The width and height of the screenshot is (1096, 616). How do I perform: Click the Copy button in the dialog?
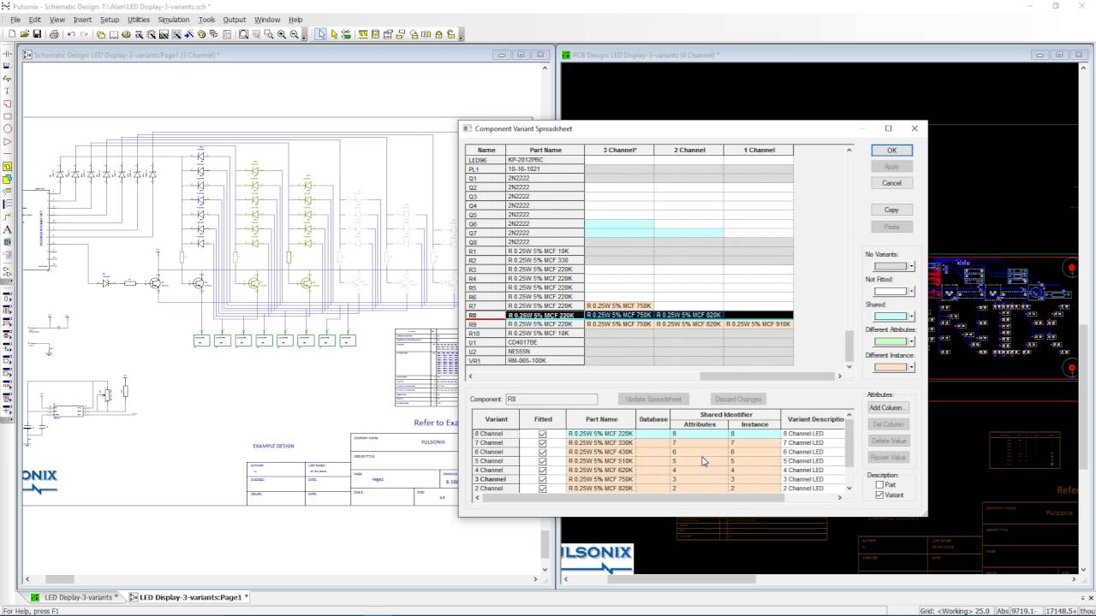point(891,210)
